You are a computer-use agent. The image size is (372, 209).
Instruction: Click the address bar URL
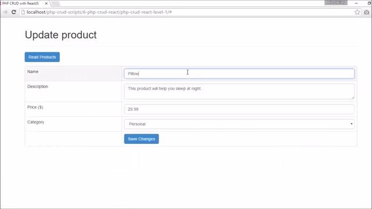coord(99,12)
